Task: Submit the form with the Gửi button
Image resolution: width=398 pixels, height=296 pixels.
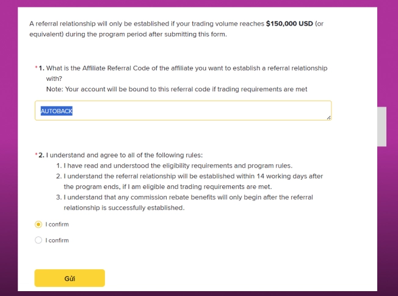Action: [x=70, y=278]
